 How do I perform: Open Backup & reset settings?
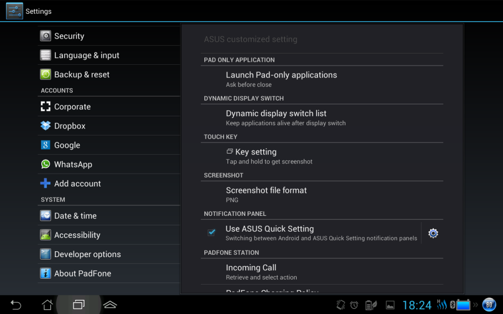tap(109, 75)
